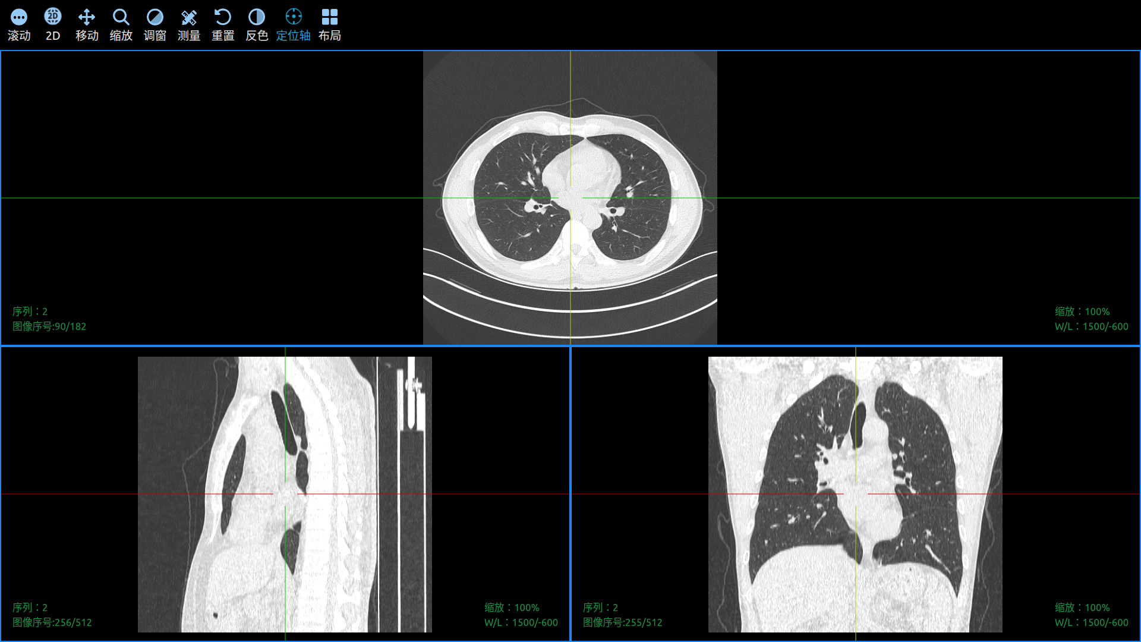Select the 缩放 zoom tool
Screen dimensions: 1141x642
(121, 24)
